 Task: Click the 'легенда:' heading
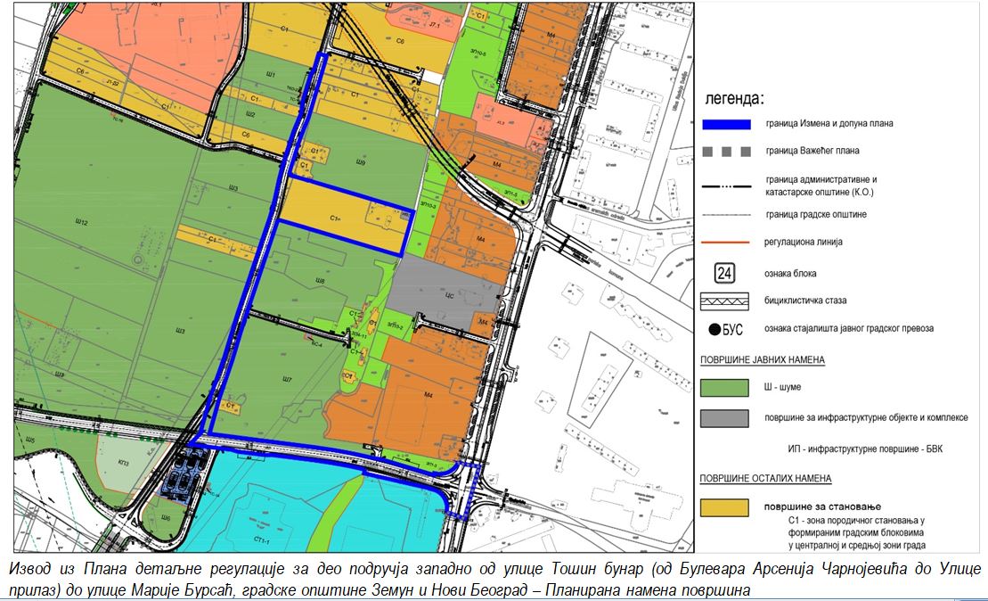[x=734, y=97]
